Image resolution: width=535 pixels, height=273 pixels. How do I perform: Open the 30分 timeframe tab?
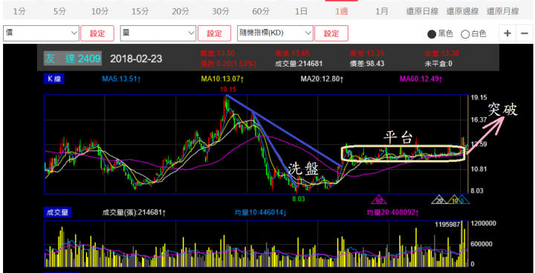(221, 11)
